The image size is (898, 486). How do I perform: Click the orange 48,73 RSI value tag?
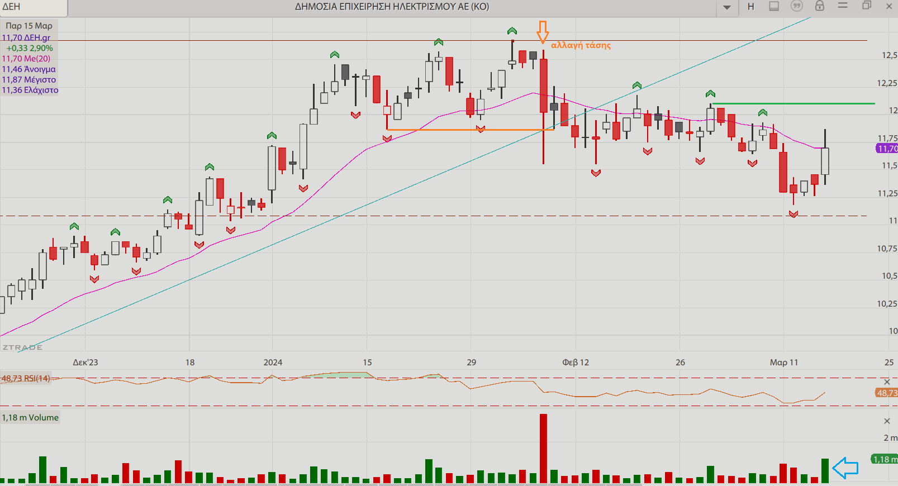[887, 393]
